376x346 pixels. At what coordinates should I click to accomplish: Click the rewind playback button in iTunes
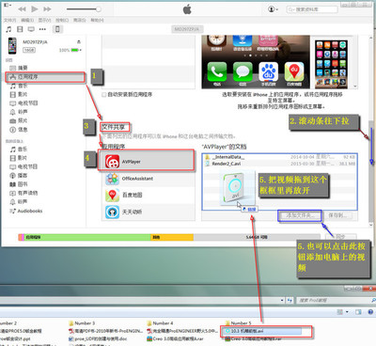tap(23, 9)
